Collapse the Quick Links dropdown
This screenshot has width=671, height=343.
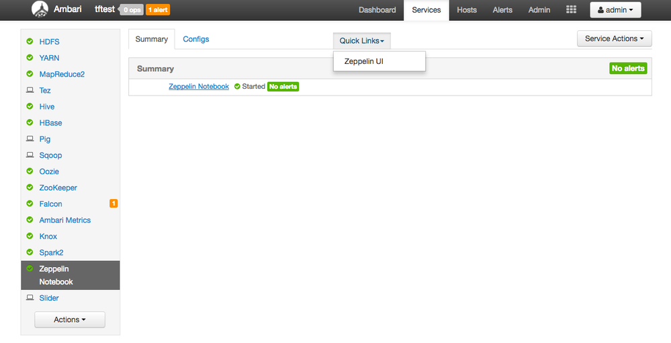[361, 41]
